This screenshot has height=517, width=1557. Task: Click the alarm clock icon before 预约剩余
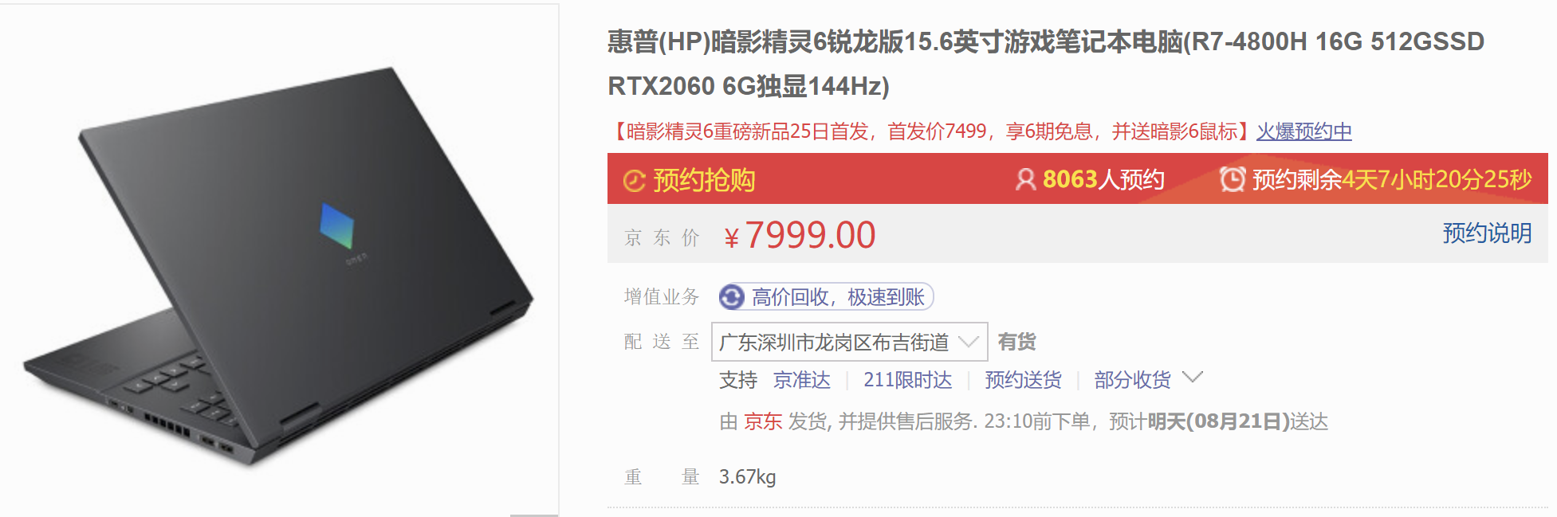click(x=1233, y=179)
